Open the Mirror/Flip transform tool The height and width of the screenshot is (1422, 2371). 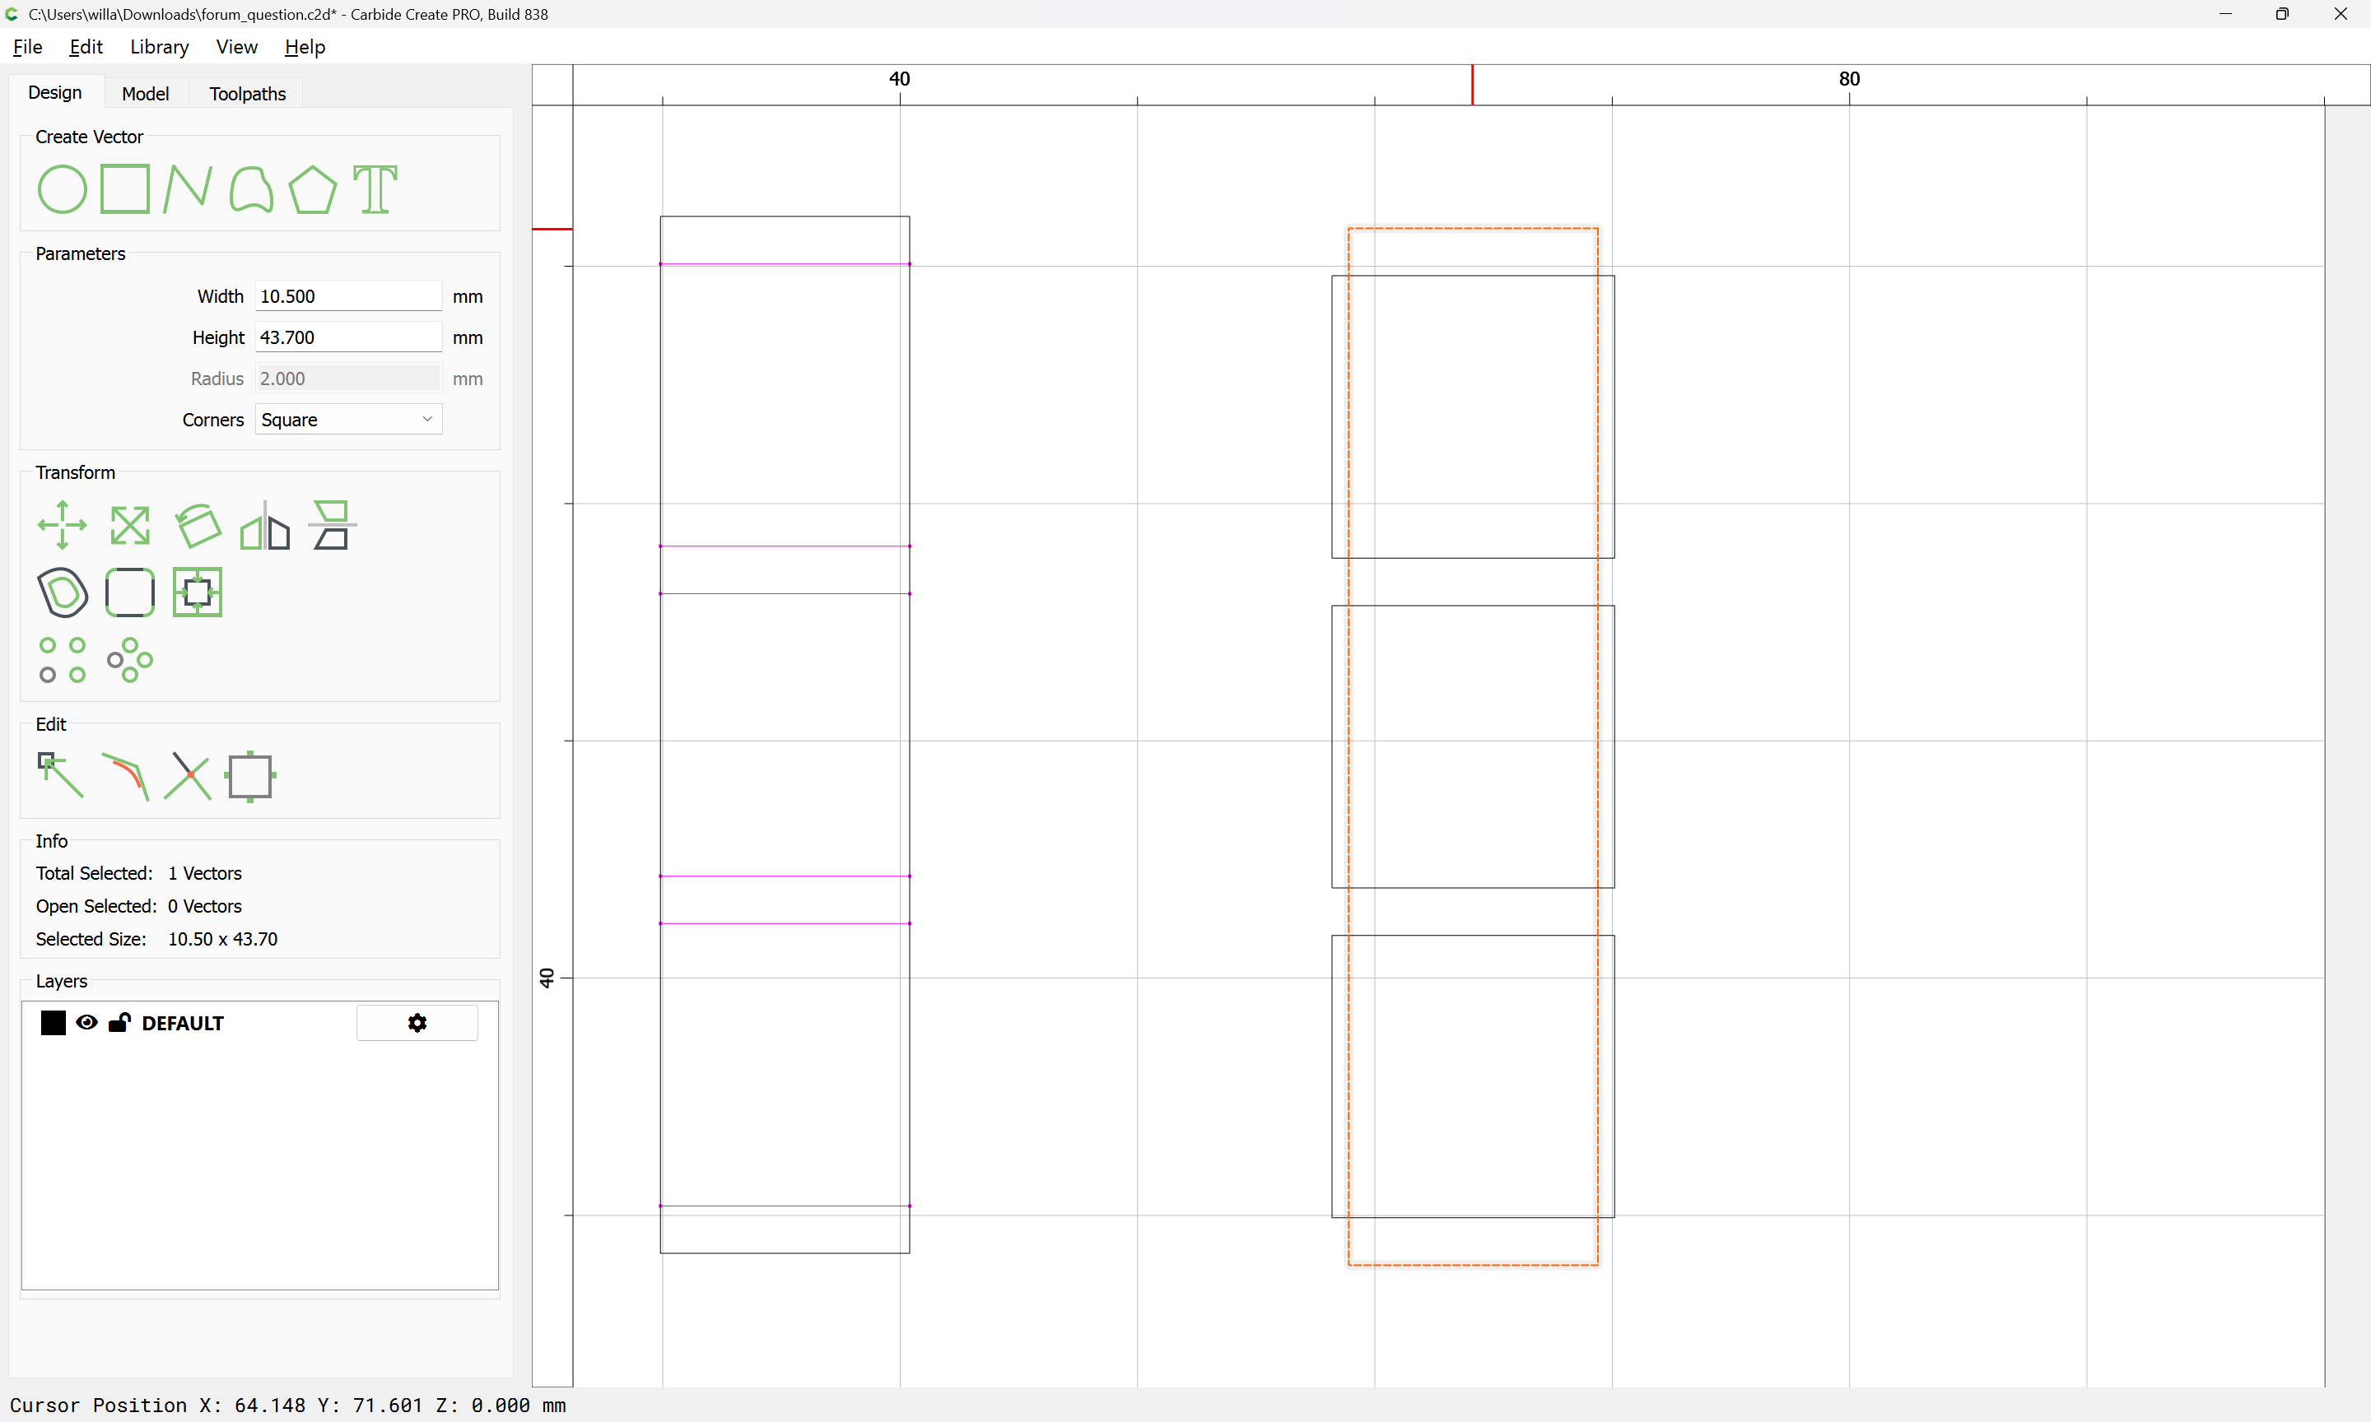point(264,525)
